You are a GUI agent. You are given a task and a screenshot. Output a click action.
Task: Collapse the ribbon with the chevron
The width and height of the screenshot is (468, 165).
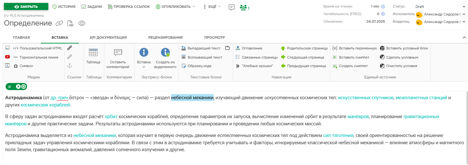point(464,37)
